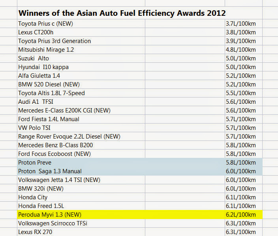The width and height of the screenshot is (278, 236).
Task: Select the 6.1L/100km value in Honda Freed row
Action: [x=244, y=206]
